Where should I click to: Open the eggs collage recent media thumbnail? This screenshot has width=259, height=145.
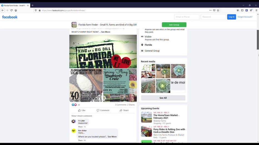point(148,71)
